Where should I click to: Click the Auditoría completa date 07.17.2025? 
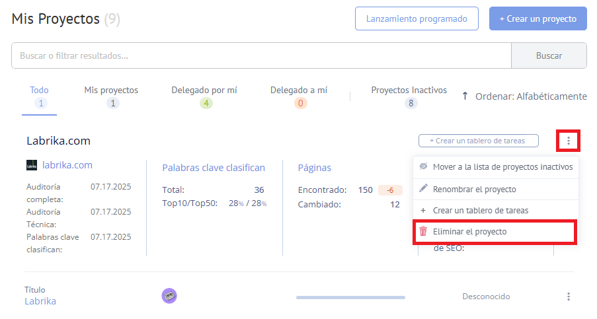click(x=111, y=187)
